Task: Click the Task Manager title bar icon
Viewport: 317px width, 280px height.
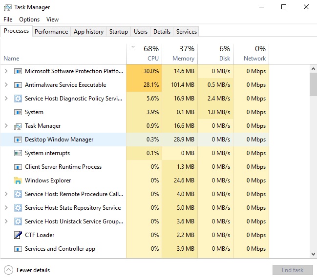Action: point(7,7)
